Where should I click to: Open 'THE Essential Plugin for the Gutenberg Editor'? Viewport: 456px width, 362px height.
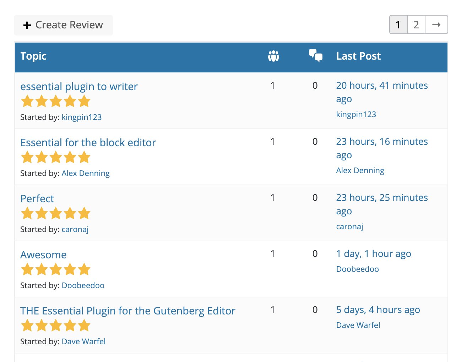[128, 311]
